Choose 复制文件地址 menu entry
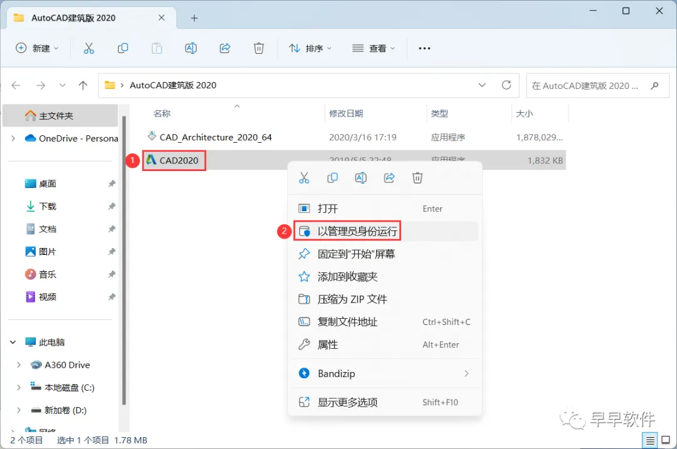Screen dimensions: 677x449 click(x=385, y=322)
